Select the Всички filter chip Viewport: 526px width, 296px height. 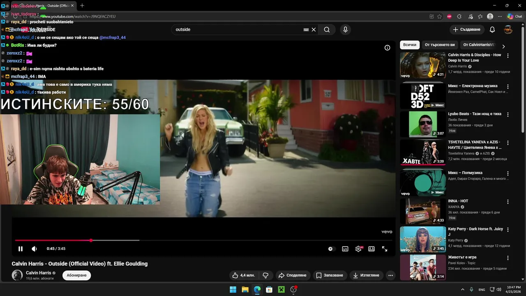[409, 45]
